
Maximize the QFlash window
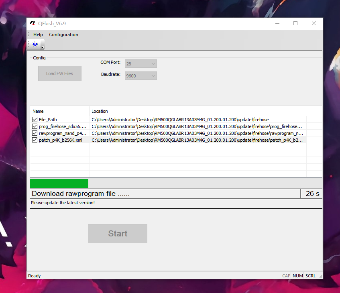point(295,23)
